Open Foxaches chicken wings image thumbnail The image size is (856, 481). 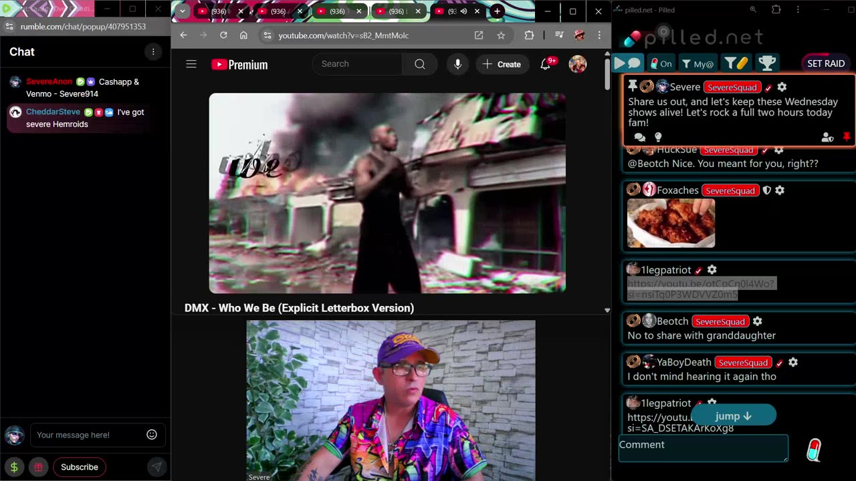click(x=671, y=224)
